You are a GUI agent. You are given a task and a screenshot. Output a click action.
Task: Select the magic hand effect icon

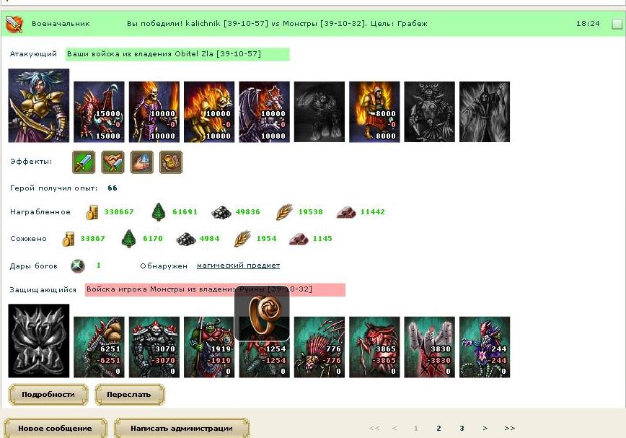142,162
